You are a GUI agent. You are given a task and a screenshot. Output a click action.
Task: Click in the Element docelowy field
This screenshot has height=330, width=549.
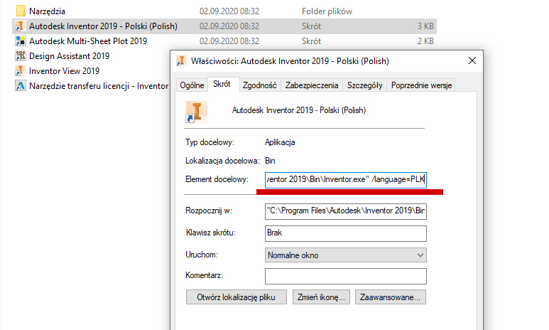pyautogui.click(x=346, y=179)
